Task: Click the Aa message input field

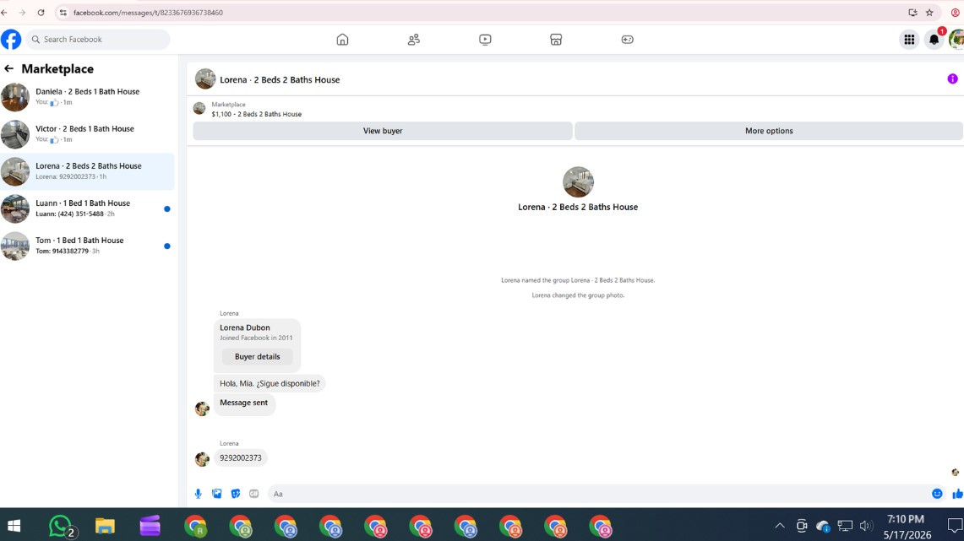Action: coord(599,494)
